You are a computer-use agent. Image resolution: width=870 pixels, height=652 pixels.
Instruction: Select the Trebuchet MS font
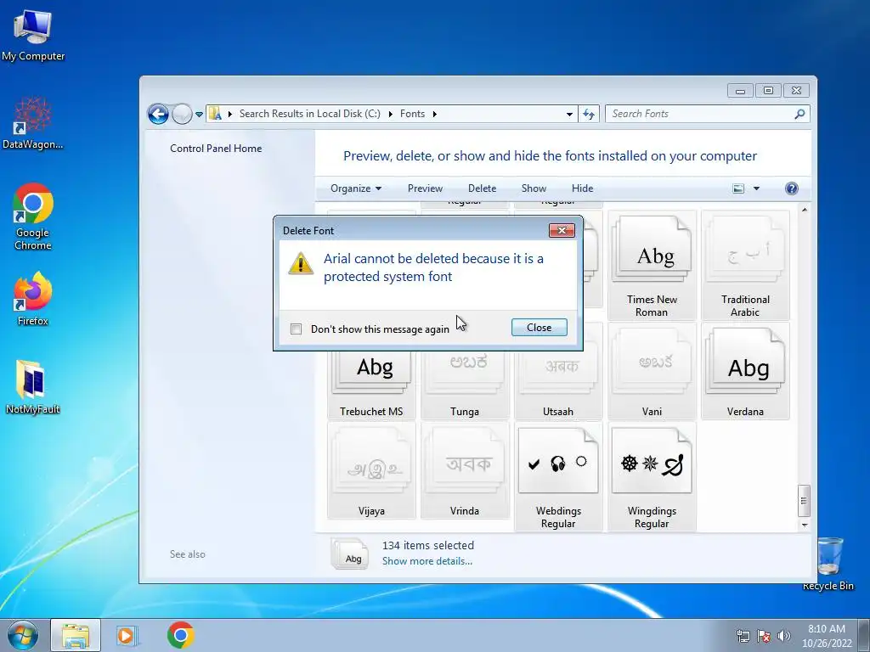(371, 385)
